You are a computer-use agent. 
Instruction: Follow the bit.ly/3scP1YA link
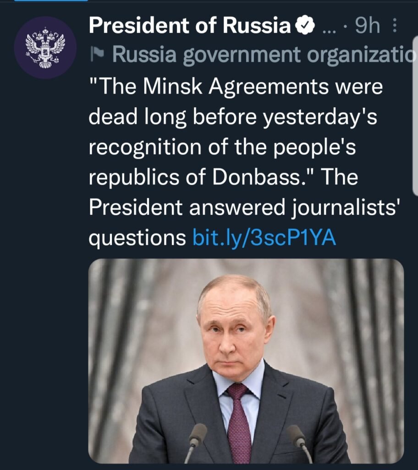pos(264,238)
